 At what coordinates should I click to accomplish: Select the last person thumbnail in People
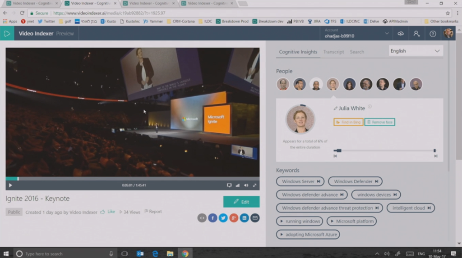point(416,85)
